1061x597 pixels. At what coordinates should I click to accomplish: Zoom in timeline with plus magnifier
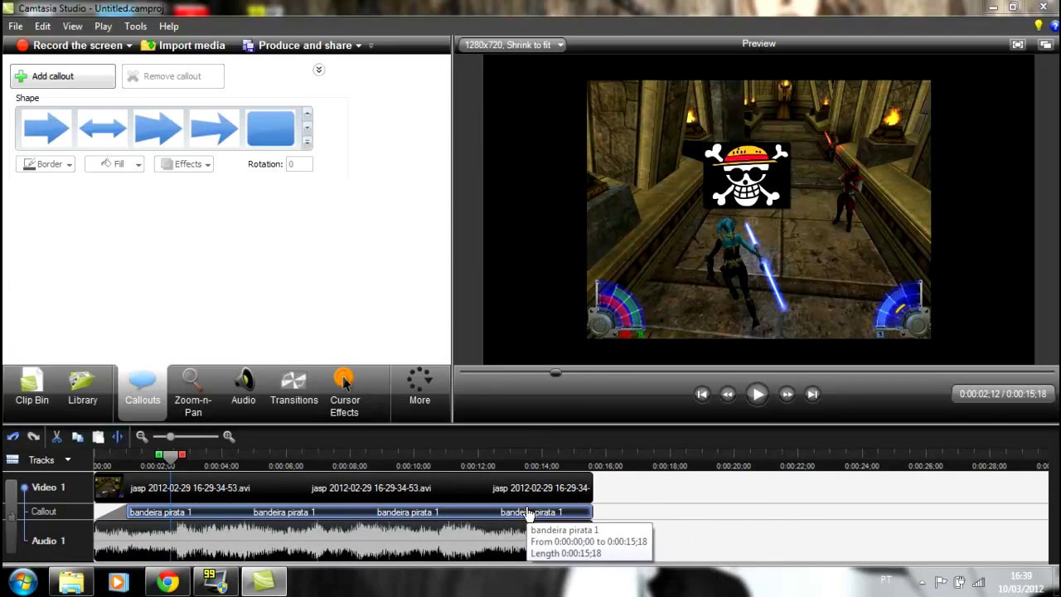click(229, 437)
